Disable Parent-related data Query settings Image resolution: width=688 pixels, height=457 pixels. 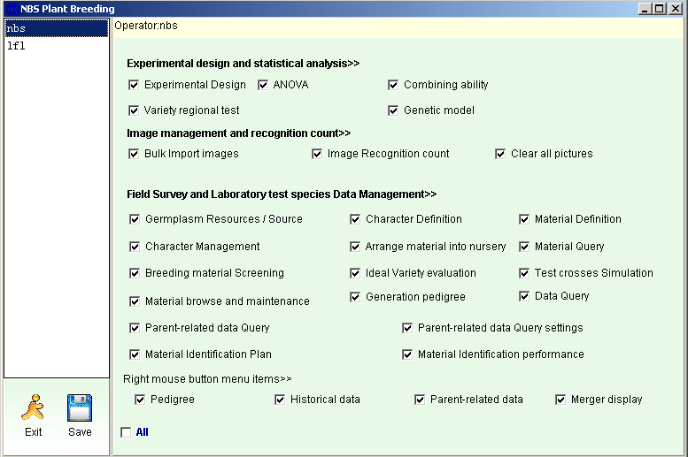click(x=407, y=328)
